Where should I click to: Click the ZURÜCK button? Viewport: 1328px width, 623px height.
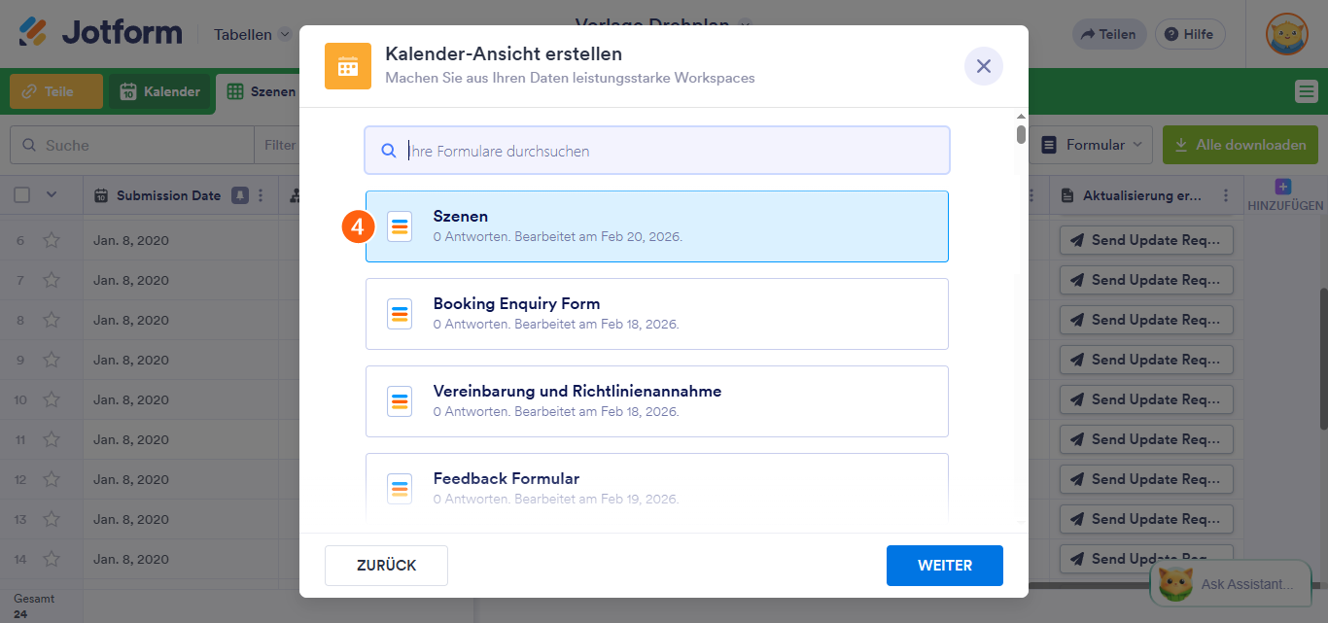(x=386, y=565)
